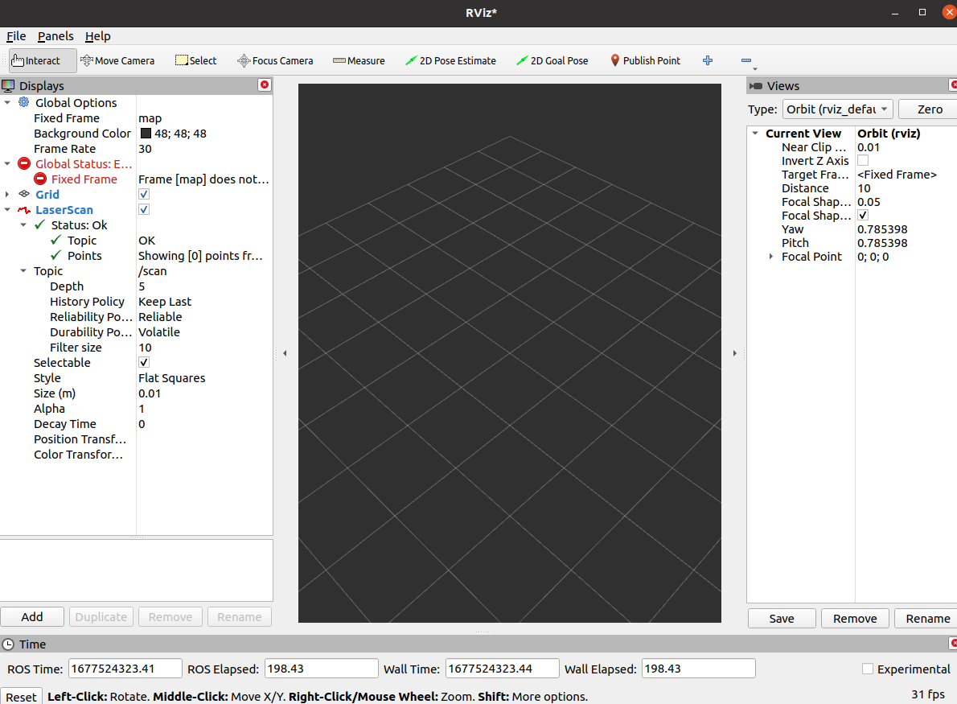Activate the Move Camera tool
The image size is (957, 704).
(x=117, y=60)
